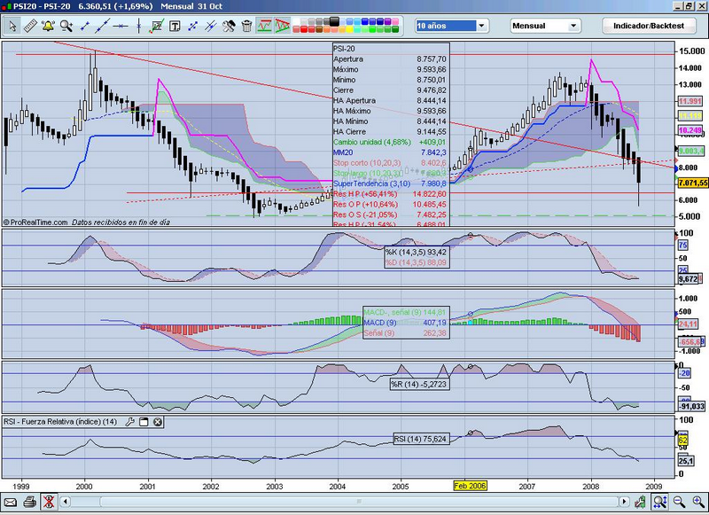Click the Indicador/Backtest button

(x=649, y=27)
